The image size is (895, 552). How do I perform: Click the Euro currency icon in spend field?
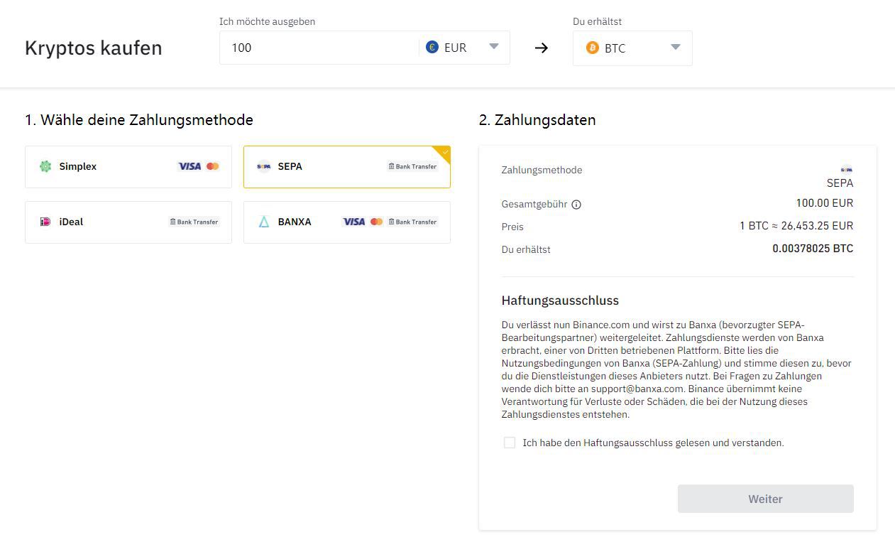[432, 48]
